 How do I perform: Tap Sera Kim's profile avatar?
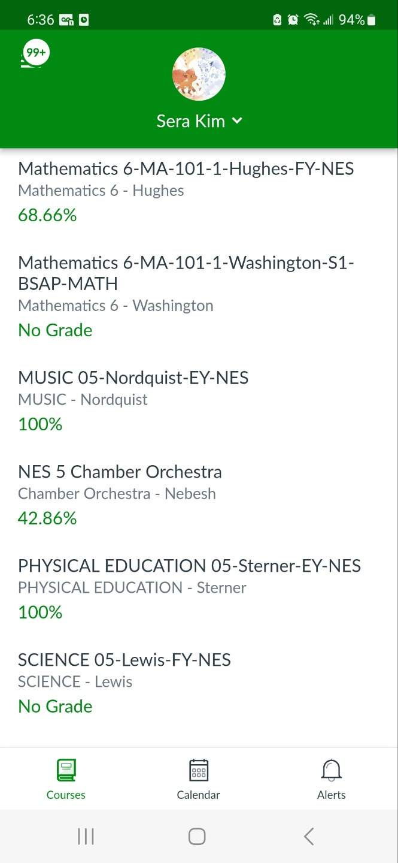pos(199,74)
